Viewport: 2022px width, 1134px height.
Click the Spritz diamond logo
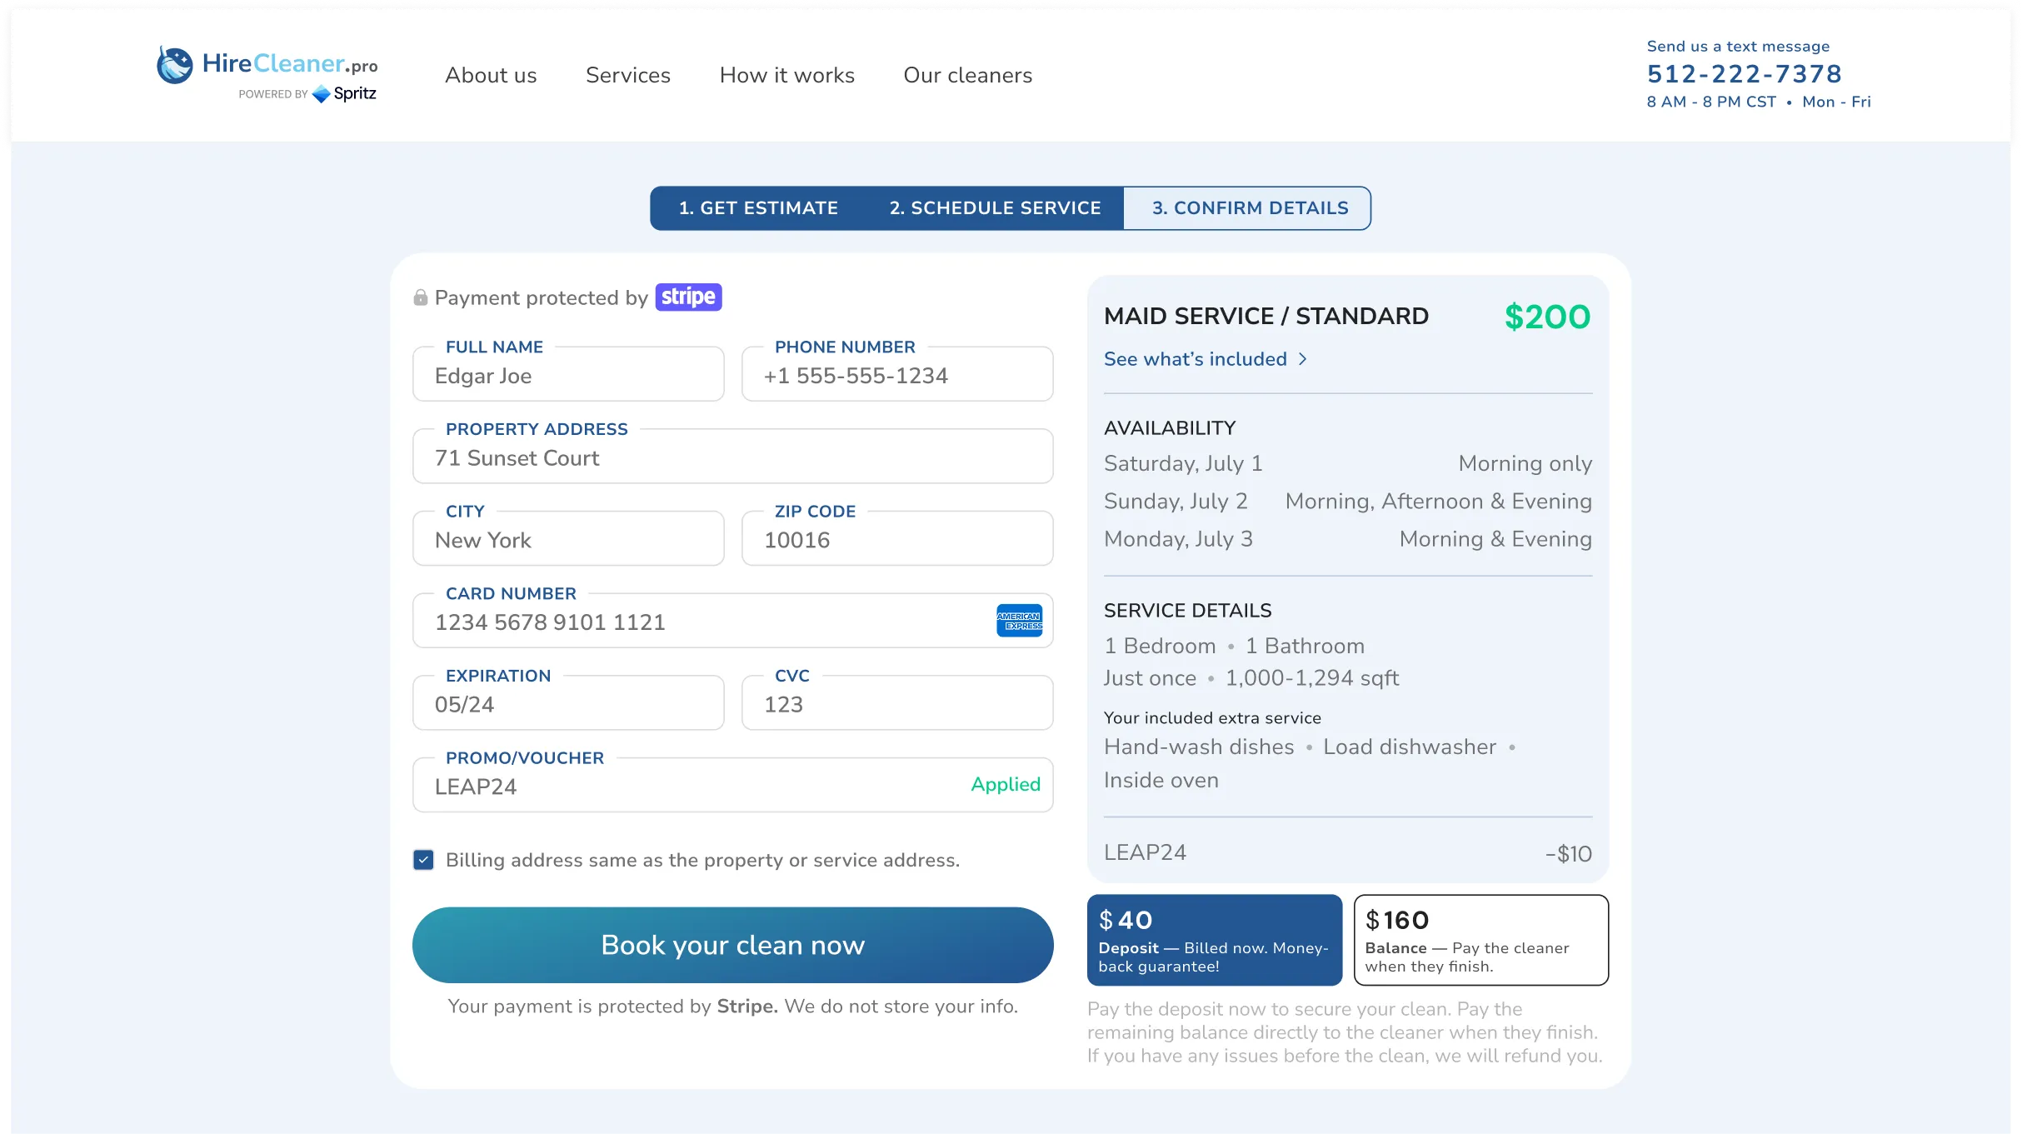[321, 94]
